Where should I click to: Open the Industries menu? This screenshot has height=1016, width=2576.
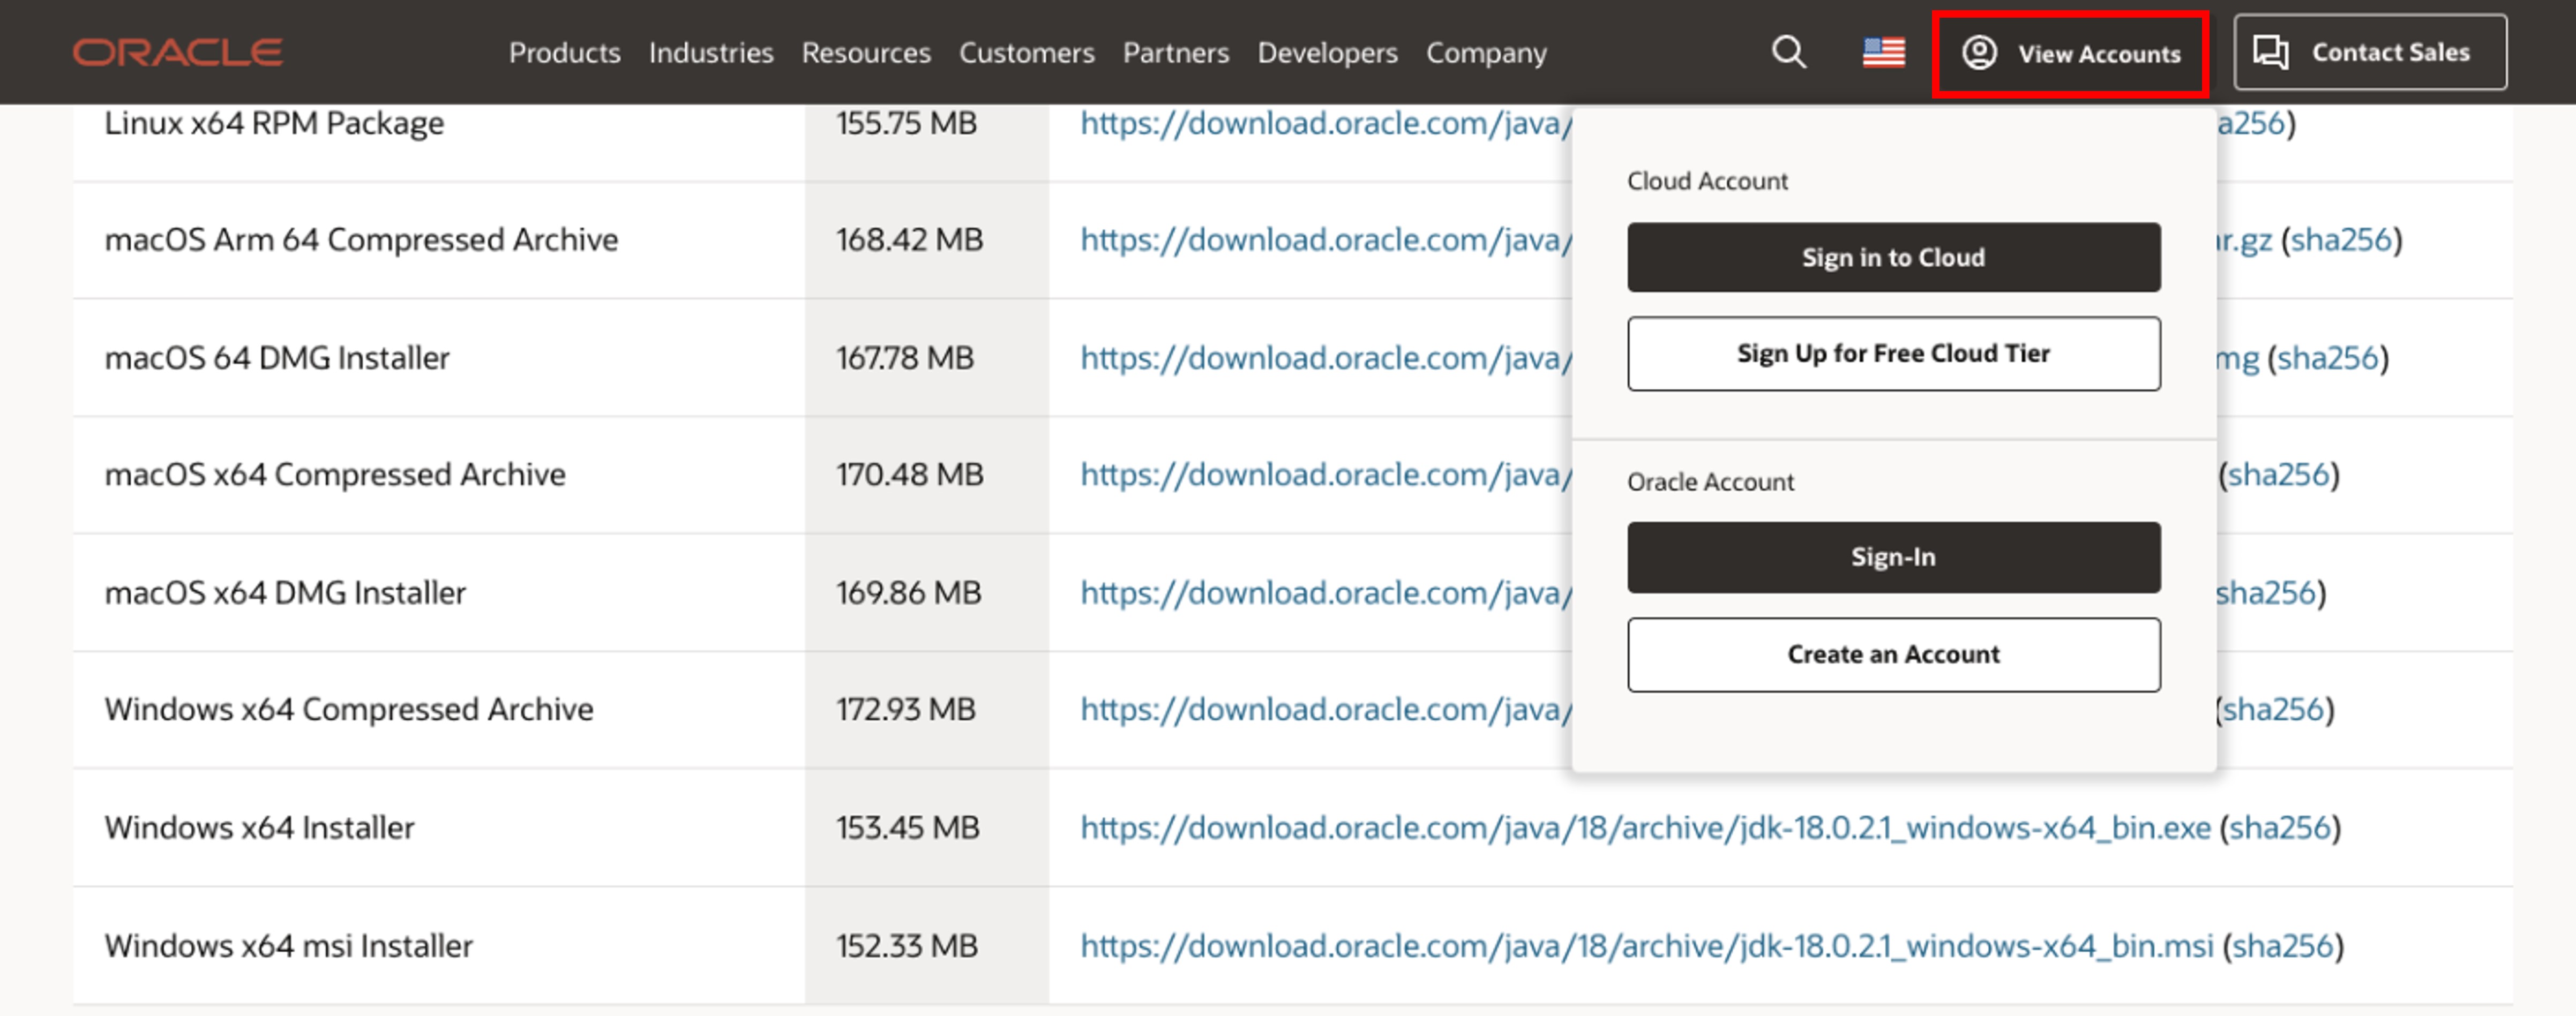710,52
